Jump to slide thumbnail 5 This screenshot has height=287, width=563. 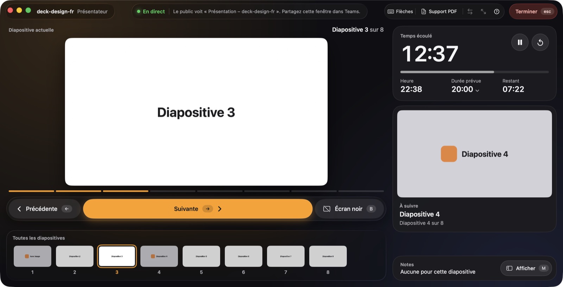pos(201,256)
